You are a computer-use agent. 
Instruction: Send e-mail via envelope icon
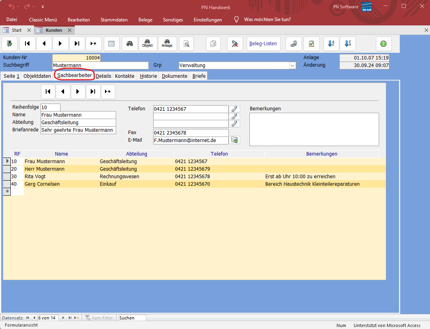point(234,140)
